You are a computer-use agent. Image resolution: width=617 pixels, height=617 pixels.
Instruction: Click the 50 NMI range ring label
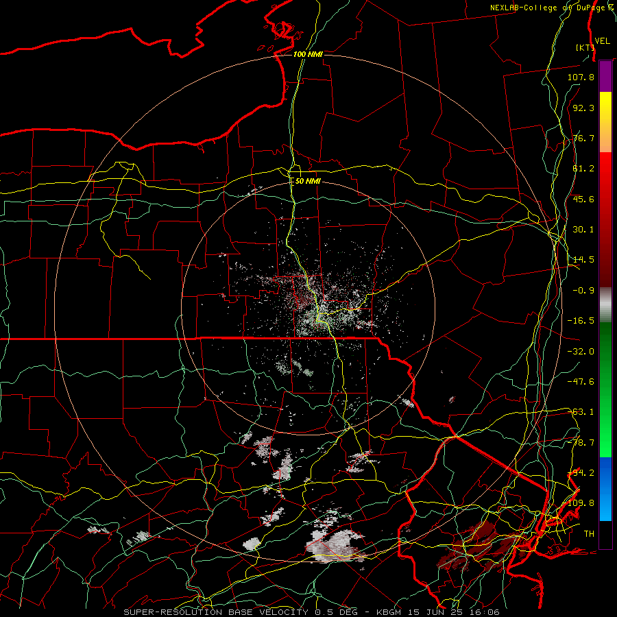[x=308, y=182]
